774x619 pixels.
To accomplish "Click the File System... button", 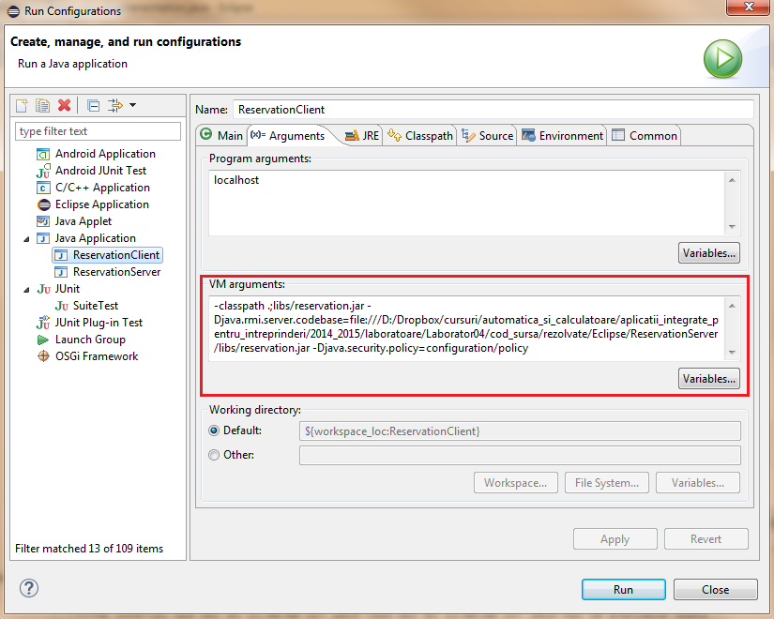I will (x=607, y=483).
